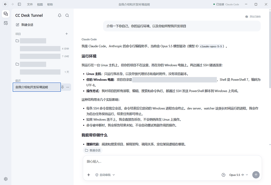Viewport: 271px width, 185px height.
Task: Select 自我介绍和开发环境说明 conversation
Action: tap(37, 87)
